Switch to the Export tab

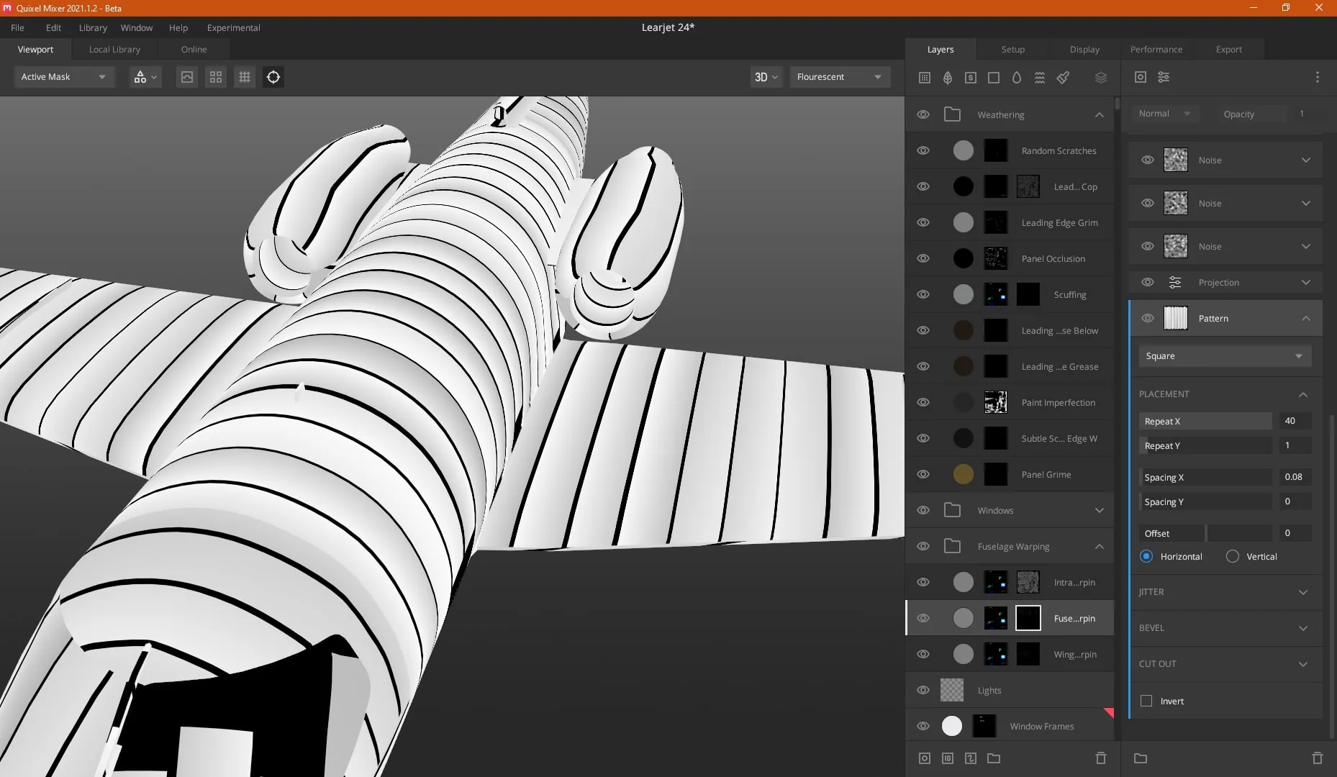(1229, 49)
